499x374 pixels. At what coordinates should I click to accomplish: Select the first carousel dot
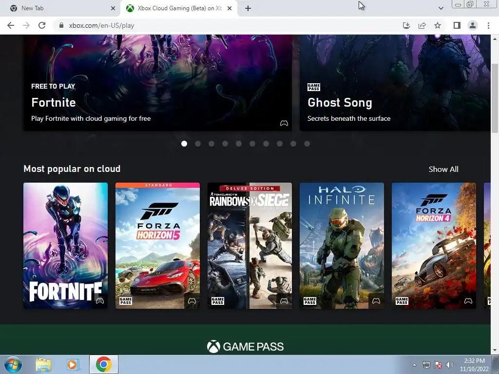click(x=184, y=144)
